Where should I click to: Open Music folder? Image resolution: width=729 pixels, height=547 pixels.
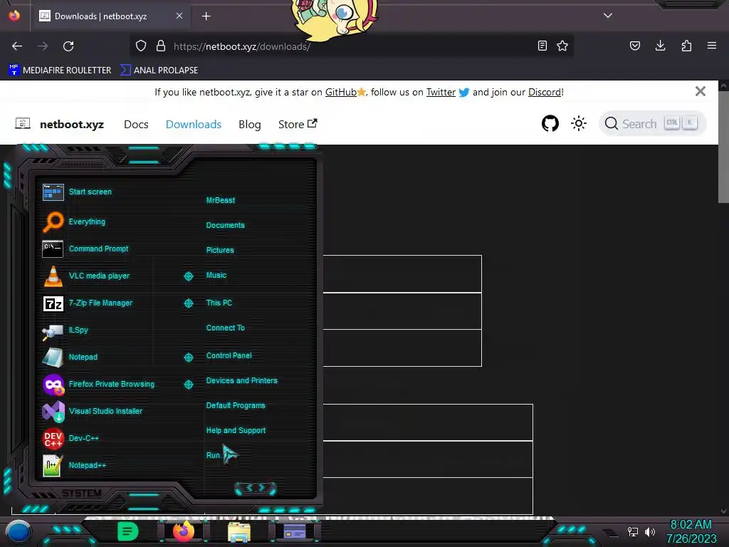tap(216, 276)
